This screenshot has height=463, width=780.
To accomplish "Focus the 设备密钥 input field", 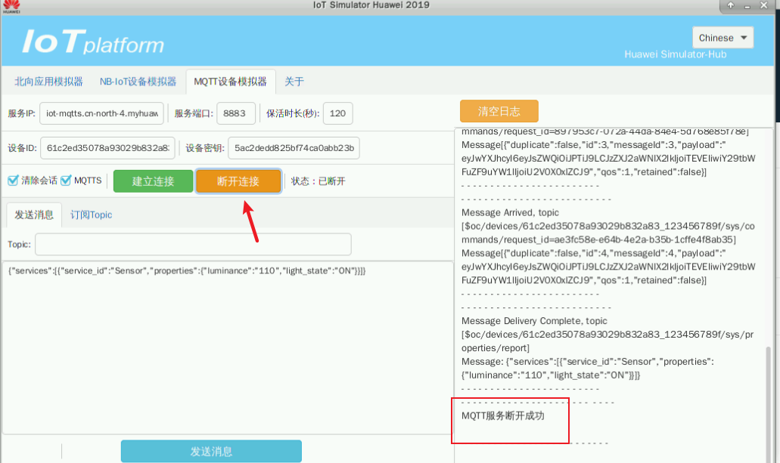I will [294, 148].
